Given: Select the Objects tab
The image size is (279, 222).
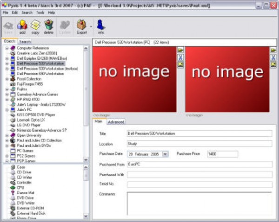Looking at the screenshot, I should (x=10, y=41).
